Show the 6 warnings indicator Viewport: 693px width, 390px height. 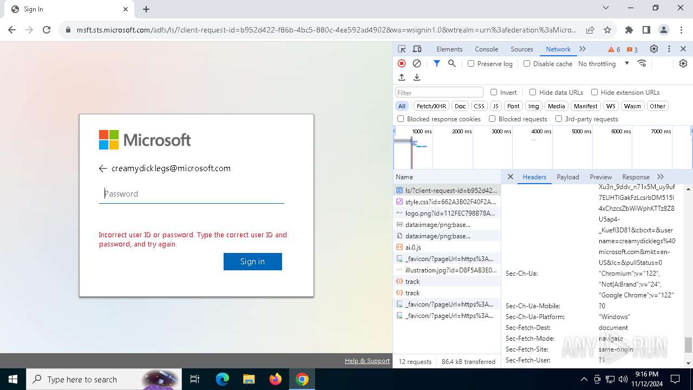click(614, 49)
